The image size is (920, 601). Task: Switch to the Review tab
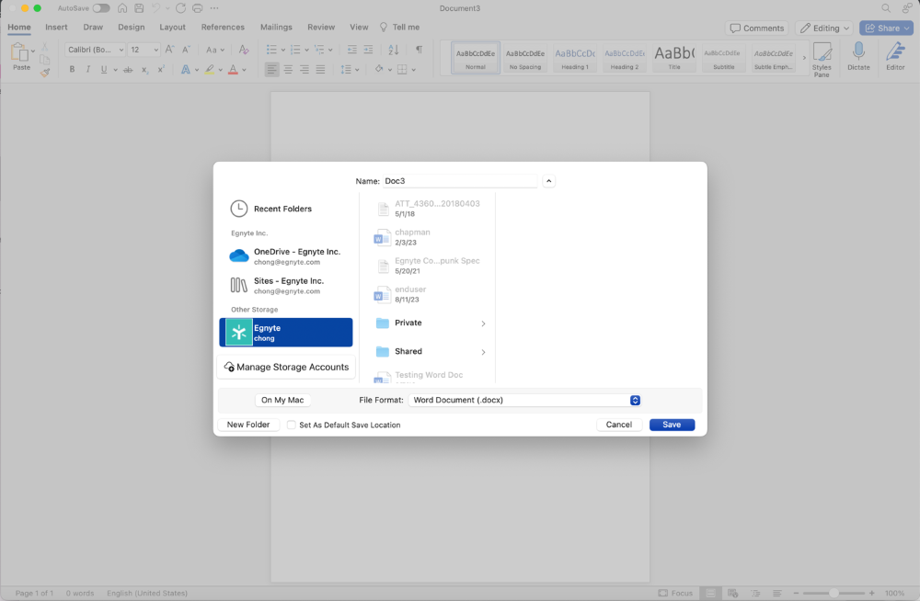tap(321, 28)
